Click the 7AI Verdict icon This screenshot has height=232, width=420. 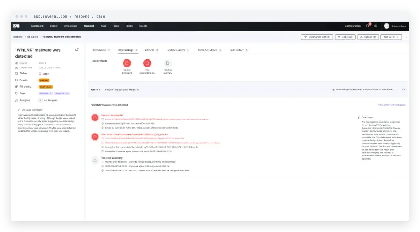(16, 87)
